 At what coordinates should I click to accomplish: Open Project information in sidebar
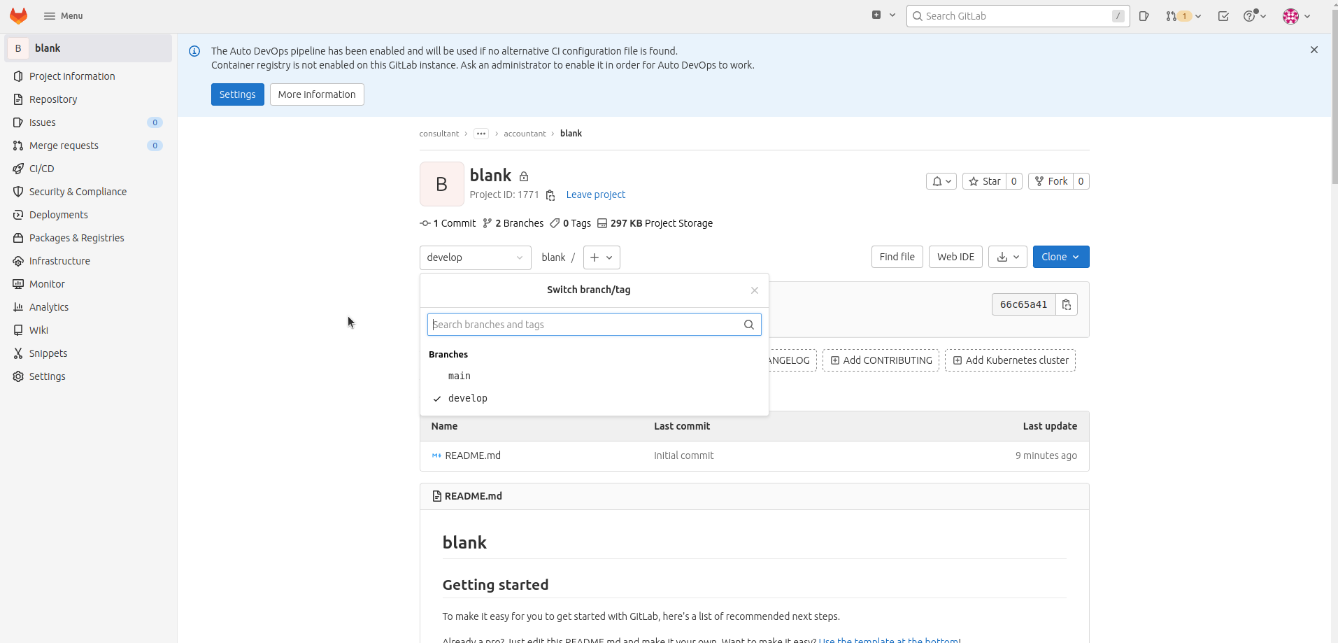88,76
